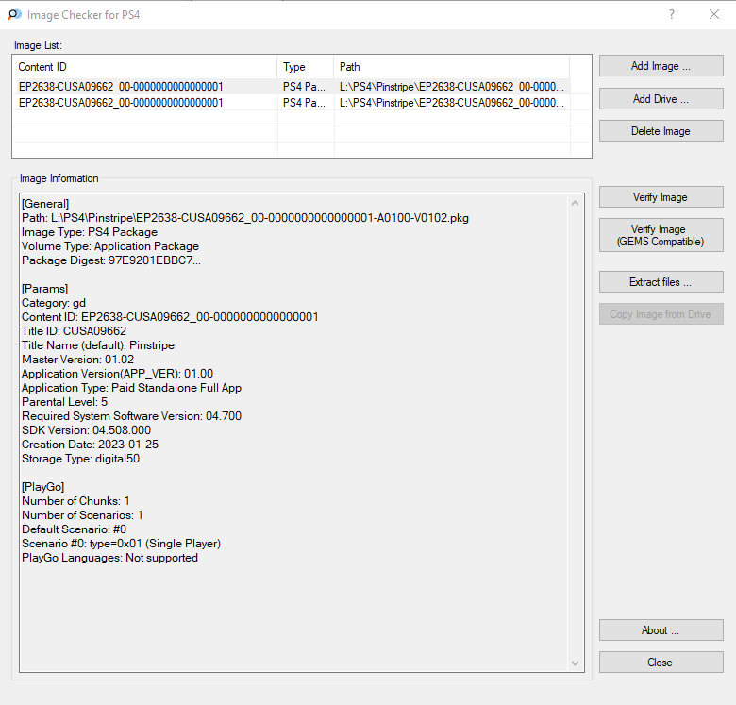Open the Add Drive dialog
Screen dimensions: 736x705
coord(661,98)
